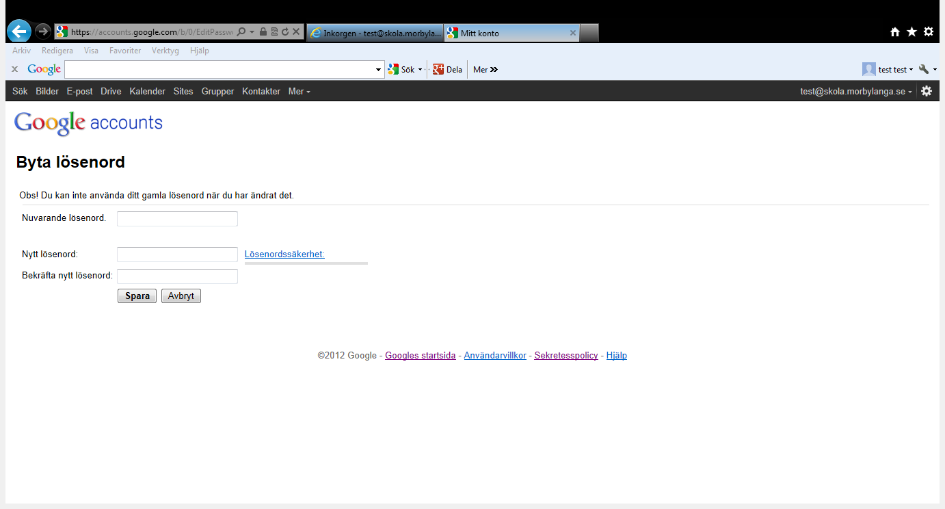Image resolution: width=945 pixels, height=509 pixels.
Task: Click the Avbryt button
Action: 181,296
